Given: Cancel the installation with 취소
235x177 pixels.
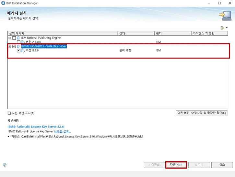Looking at the screenshot, I should tap(222, 165).
